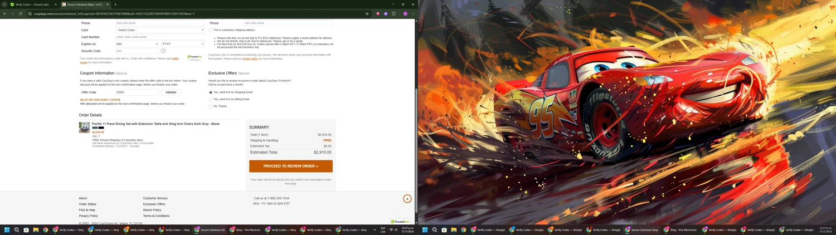
Task: Open the Pacific dining set product thumbnail
Action: pos(84,128)
